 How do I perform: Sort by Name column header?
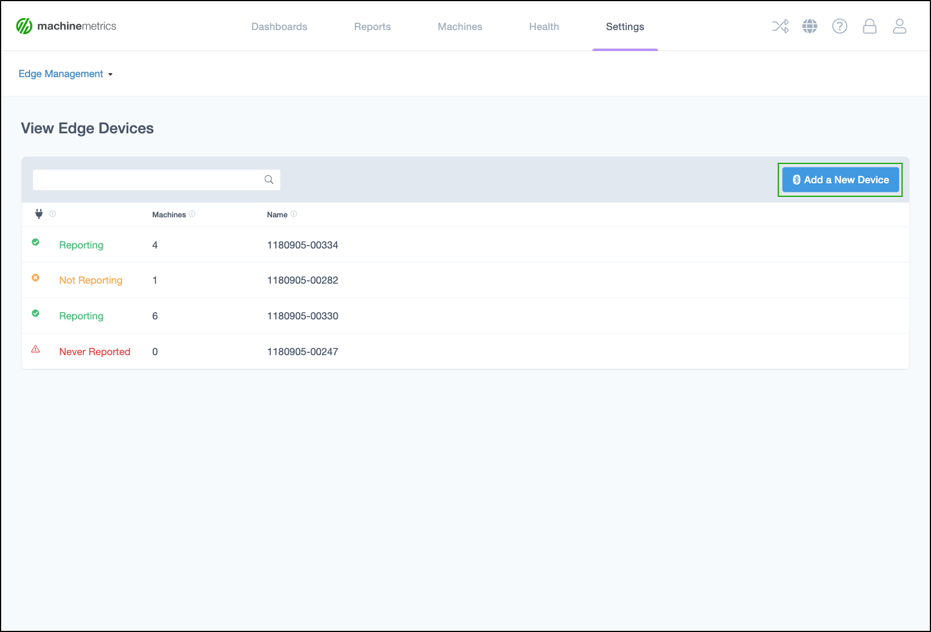[x=277, y=214]
